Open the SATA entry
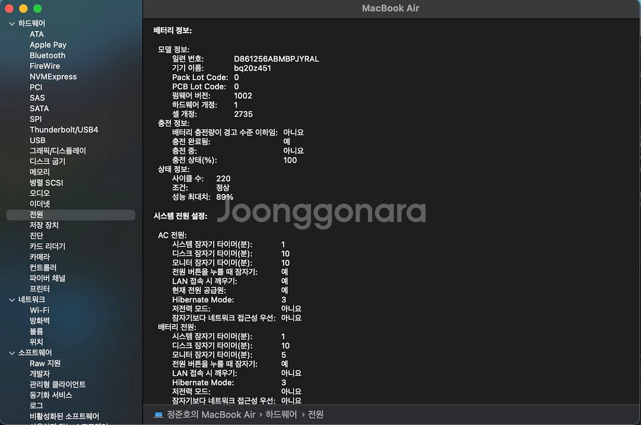Image resolution: width=641 pixels, height=425 pixels. tap(39, 109)
